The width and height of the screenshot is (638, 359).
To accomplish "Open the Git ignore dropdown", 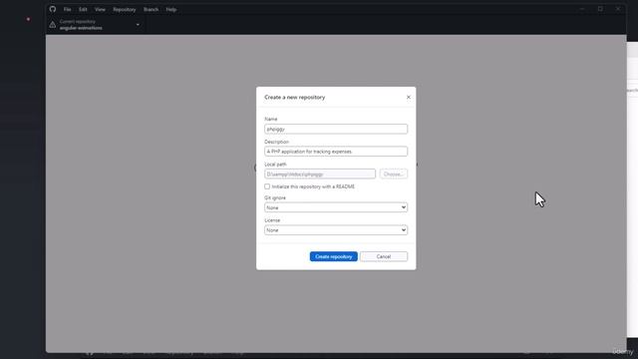I will click(336, 207).
